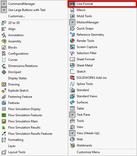The height and width of the screenshot is (156, 137).
Task: Choose the Display States entry
Action: (x=17, y=78)
